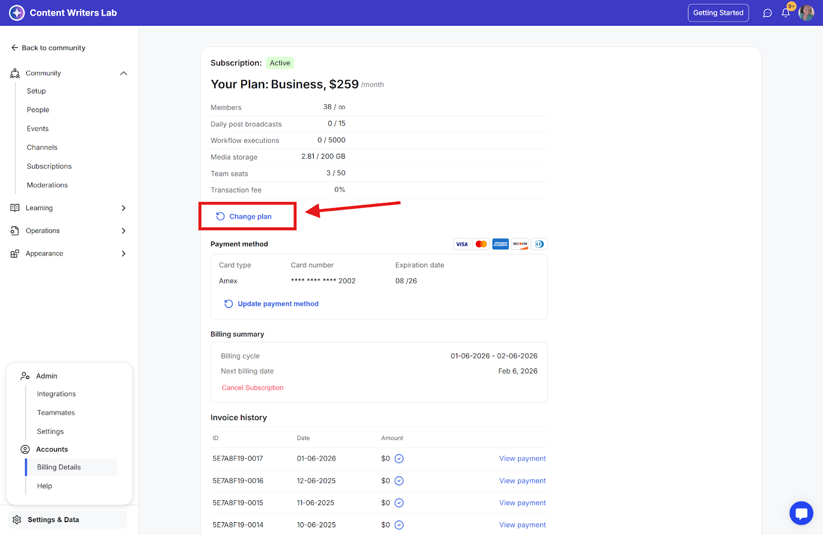Click the Amex card logo icon
Image resolution: width=823 pixels, height=535 pixels.
(x=500, y=244)
